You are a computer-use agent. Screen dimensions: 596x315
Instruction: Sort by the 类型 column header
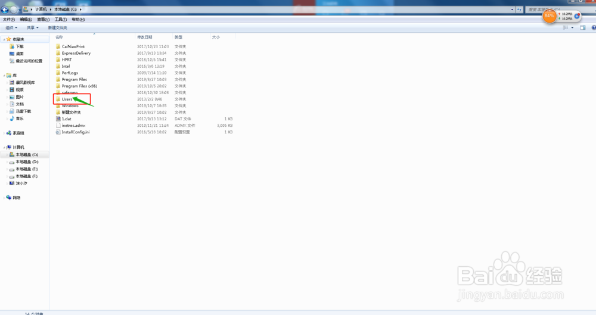[x=178, y=38]
